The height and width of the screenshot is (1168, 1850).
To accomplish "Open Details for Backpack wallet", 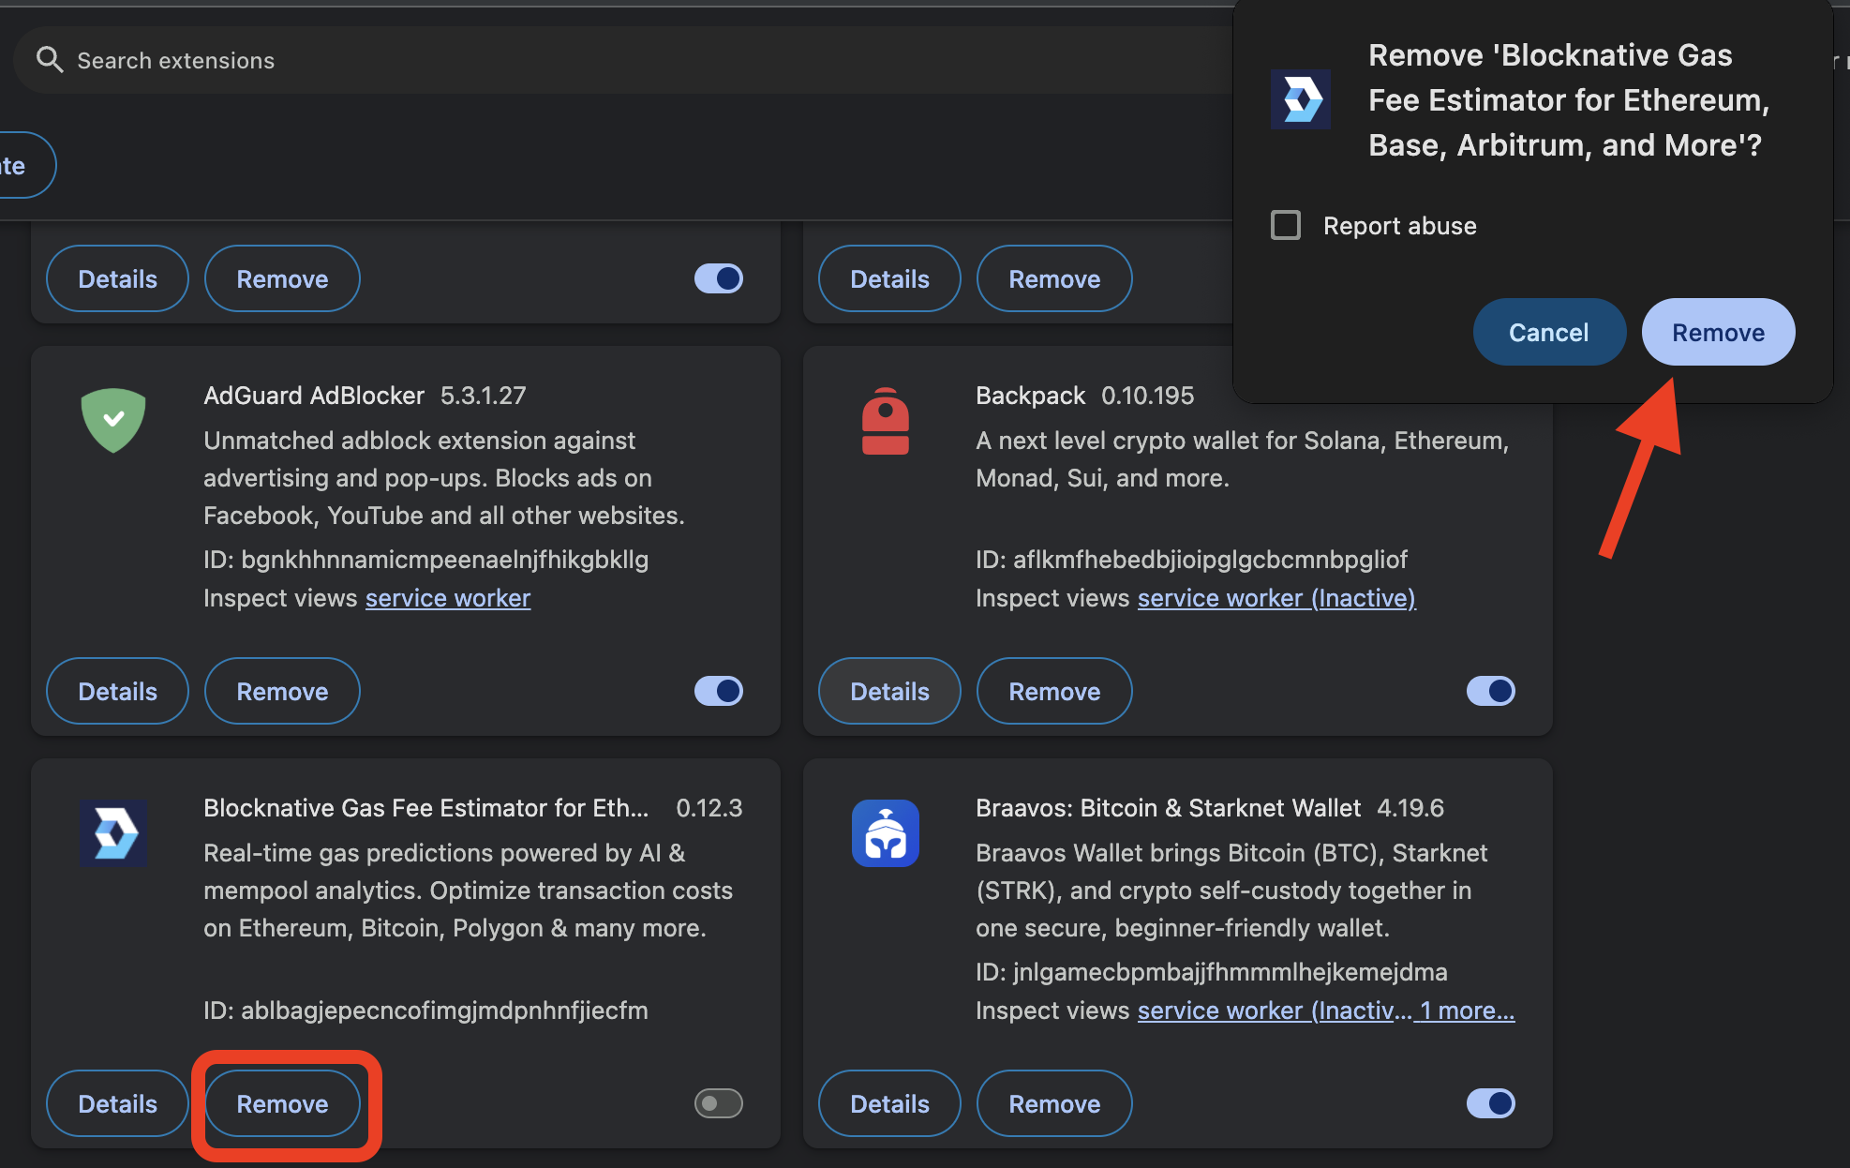I will [889, 691].
